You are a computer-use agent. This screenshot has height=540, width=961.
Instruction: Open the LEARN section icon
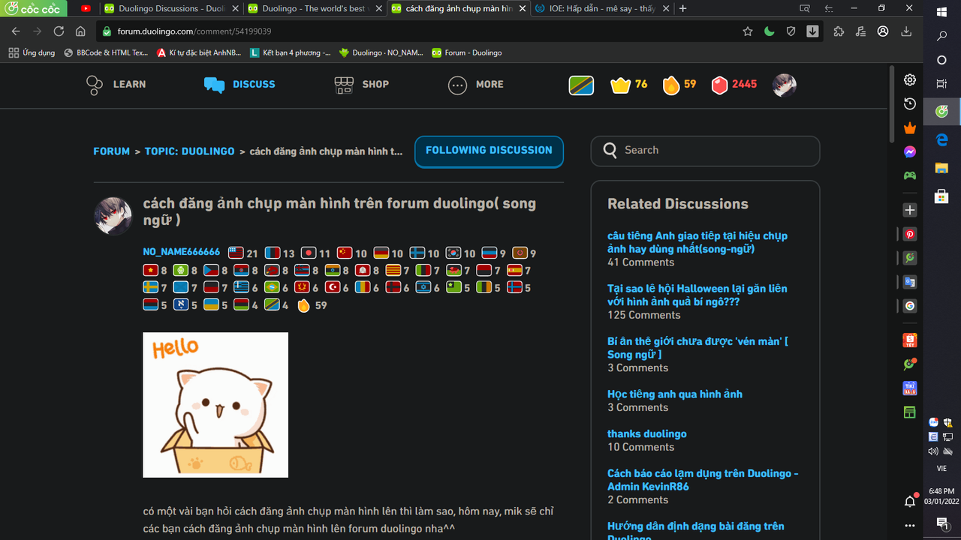94,85
